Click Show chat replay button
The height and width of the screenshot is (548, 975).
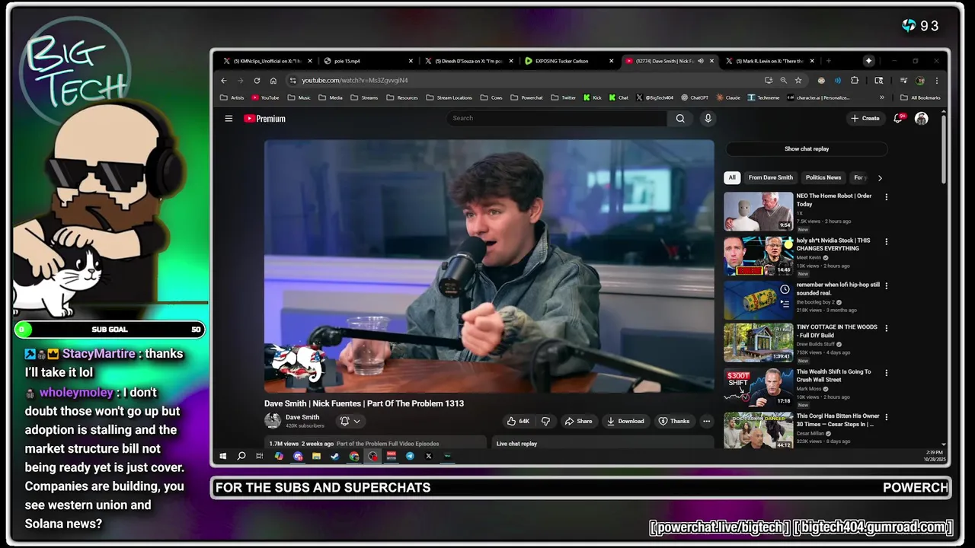pos(807,149)
